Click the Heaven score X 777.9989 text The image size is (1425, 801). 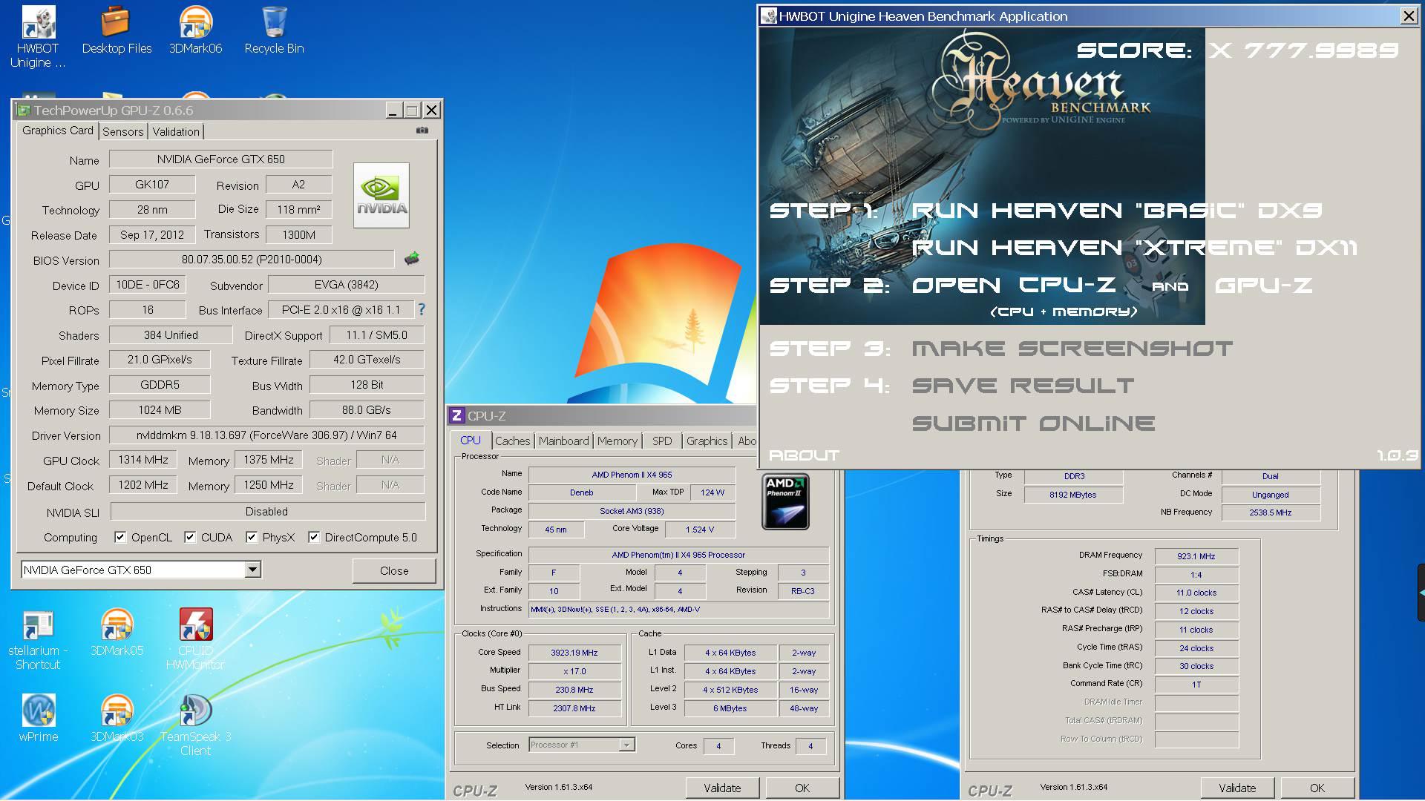tap(1304, 50)
